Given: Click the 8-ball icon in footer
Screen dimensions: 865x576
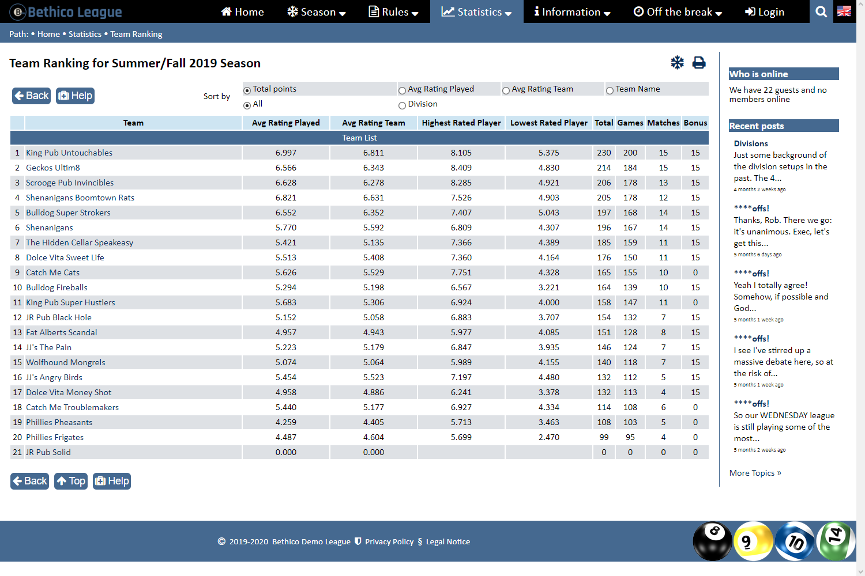Looking at the screenshot, I should pyautogui.click(x=712, y=541).
